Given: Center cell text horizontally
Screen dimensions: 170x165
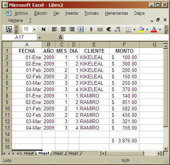Looking at the screenshot, I should (63, 29).
